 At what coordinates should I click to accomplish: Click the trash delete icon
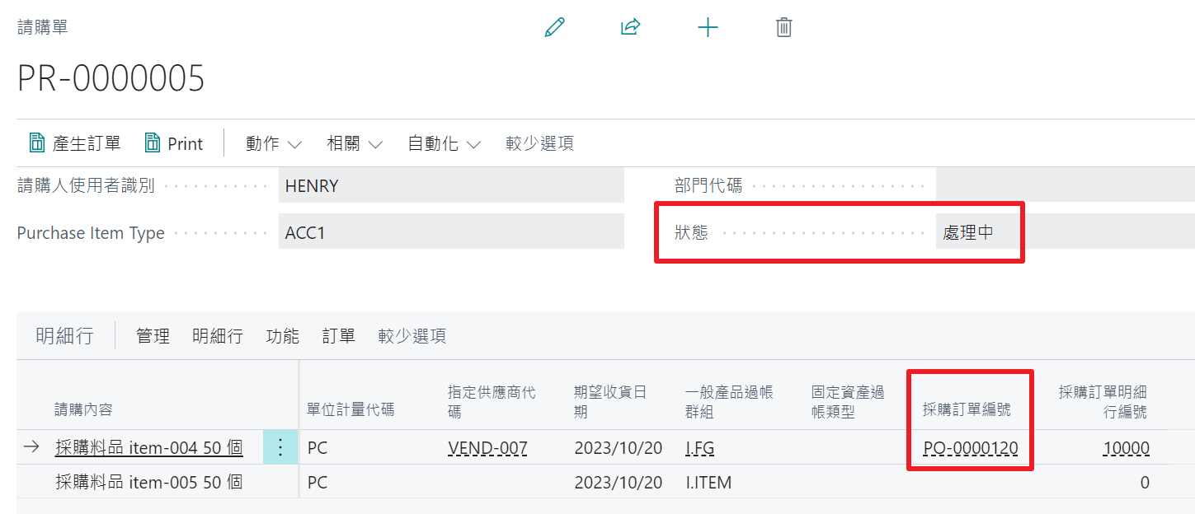click(784, 27)
